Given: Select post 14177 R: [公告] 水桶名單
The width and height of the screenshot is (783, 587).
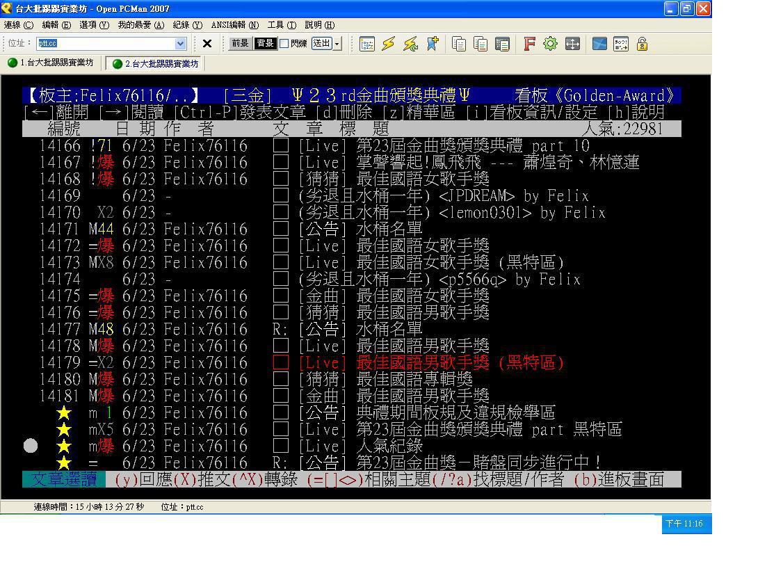Looking at the screenshot, I should click(352, 329).
